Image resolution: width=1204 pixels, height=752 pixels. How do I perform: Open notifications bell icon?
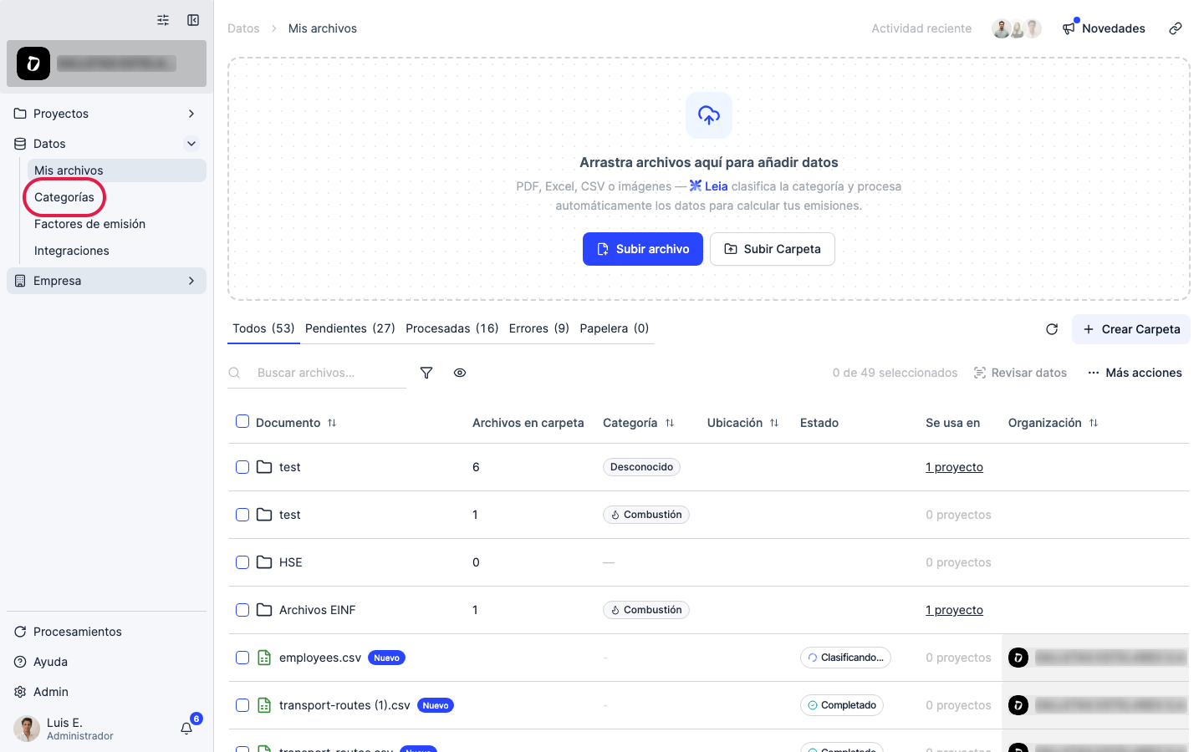click(186, 729)
